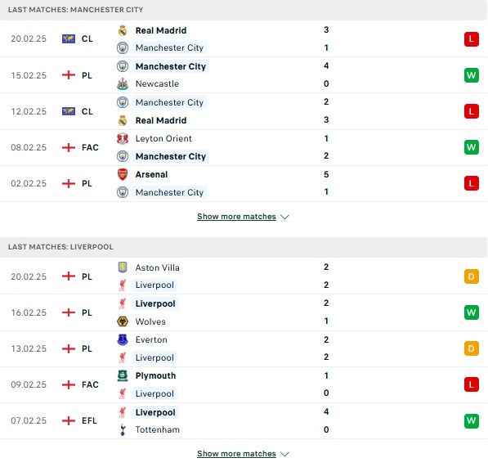
Task: Open the Liverpool vs Wolves match row
Action: point(244,312)
